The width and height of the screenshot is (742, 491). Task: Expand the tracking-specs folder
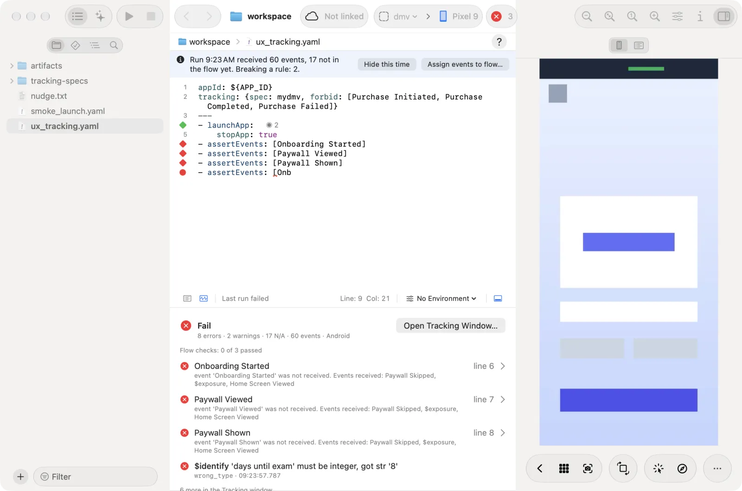pos(12,81)
